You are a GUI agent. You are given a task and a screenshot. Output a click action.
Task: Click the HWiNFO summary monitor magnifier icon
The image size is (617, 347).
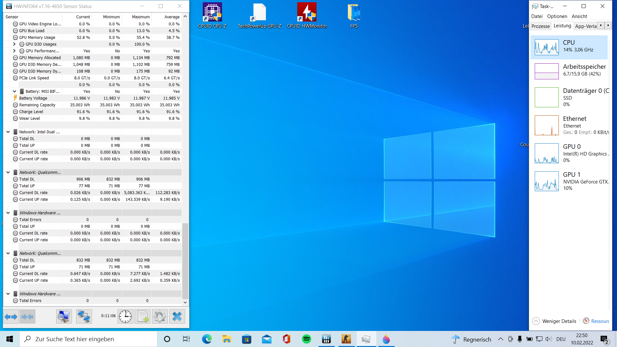tap(64, 317)
